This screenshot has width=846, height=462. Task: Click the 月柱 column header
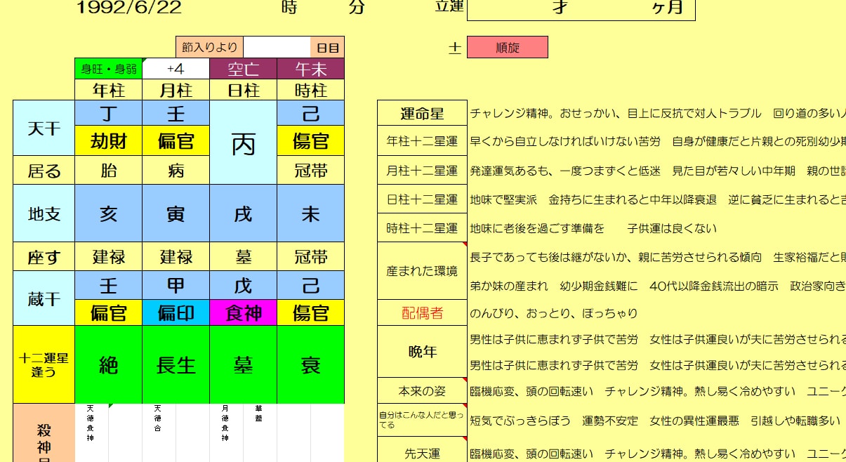point(176,90)
